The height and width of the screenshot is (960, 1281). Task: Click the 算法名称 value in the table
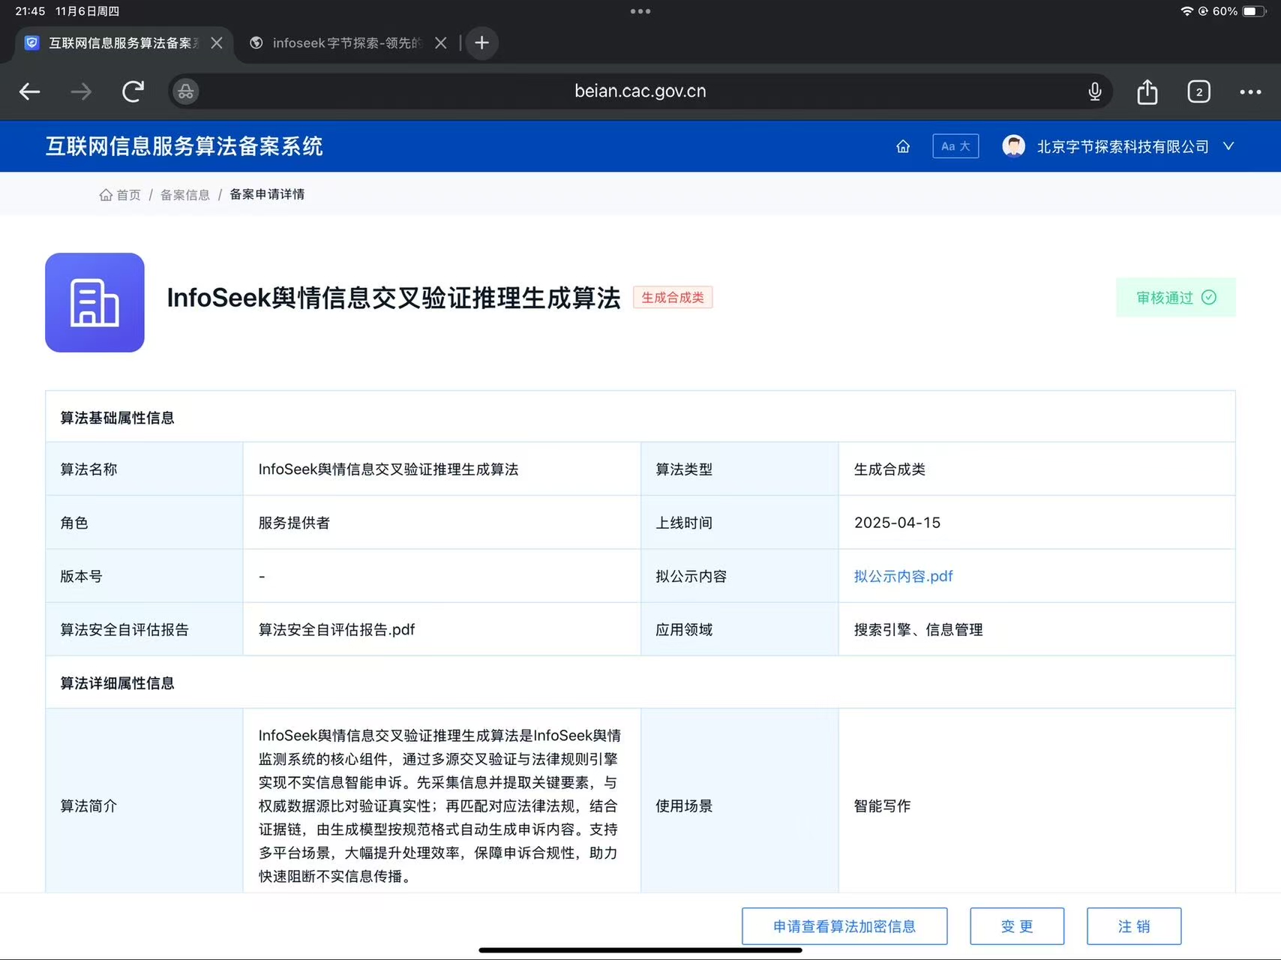coord(388,469)
